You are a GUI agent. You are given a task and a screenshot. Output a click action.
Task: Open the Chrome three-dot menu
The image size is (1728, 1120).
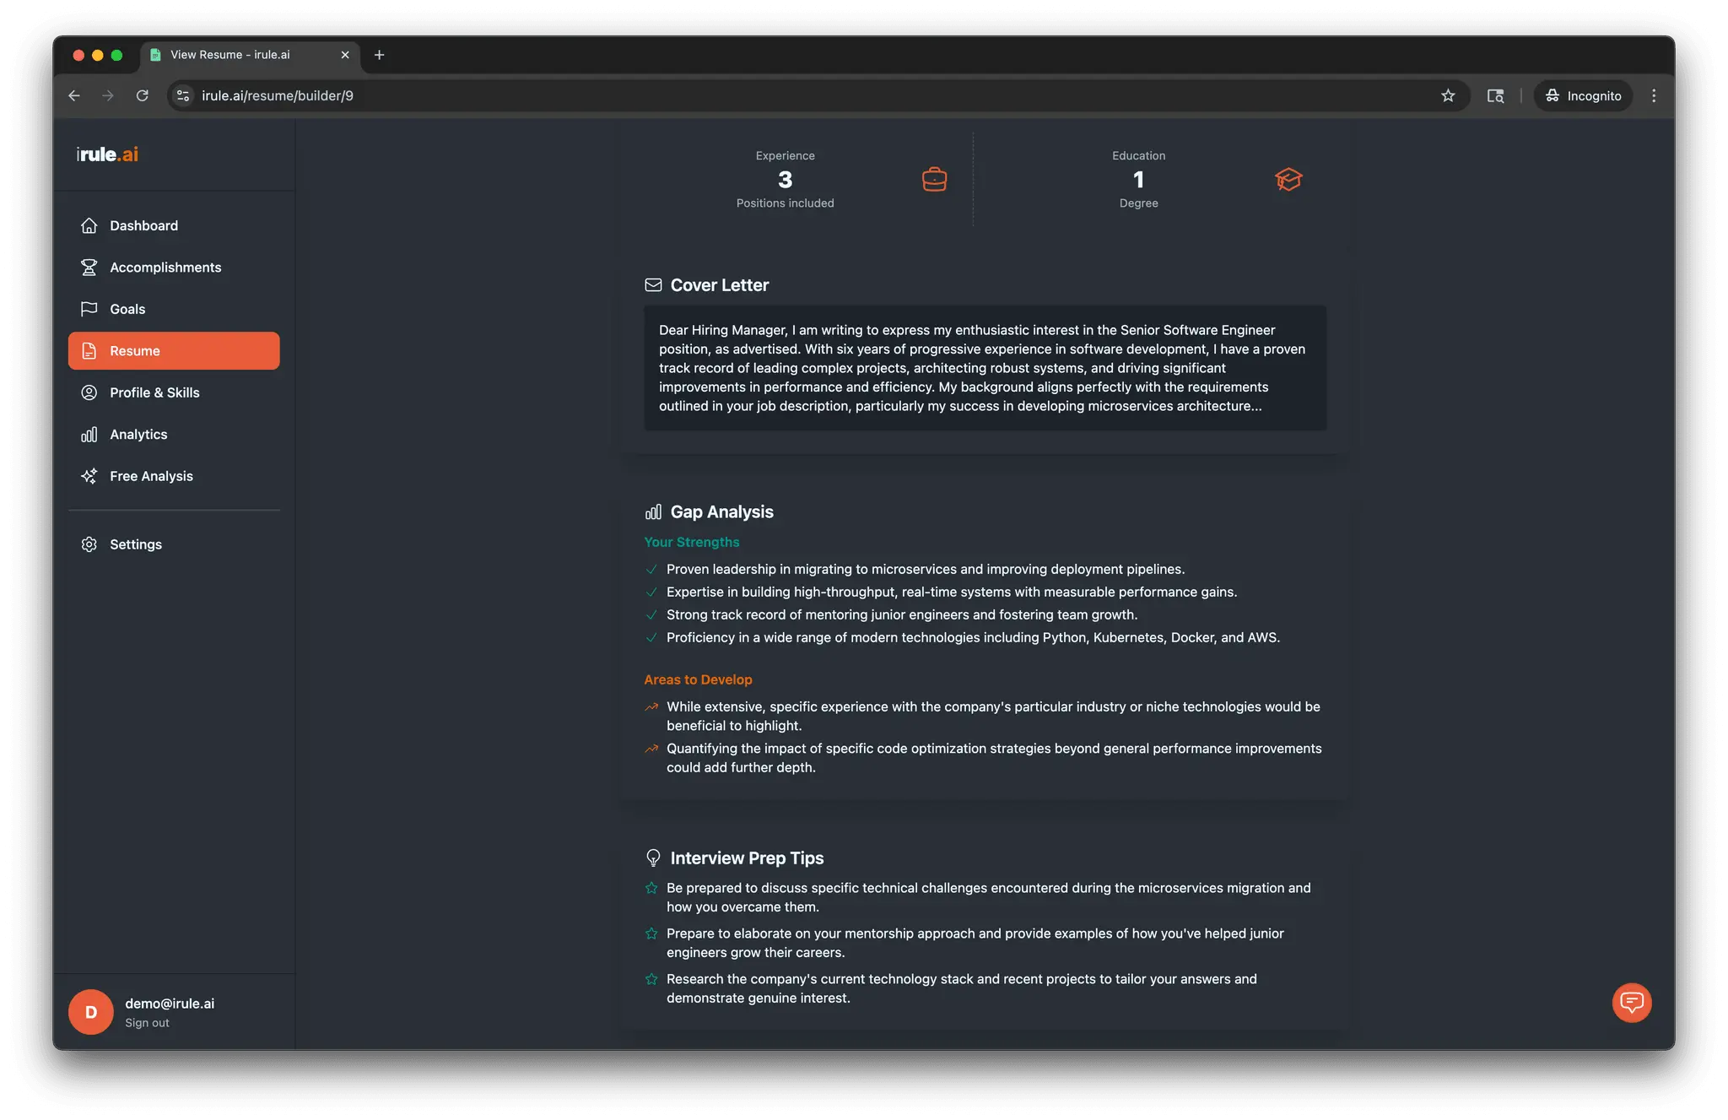click(x=1654, y=95)
